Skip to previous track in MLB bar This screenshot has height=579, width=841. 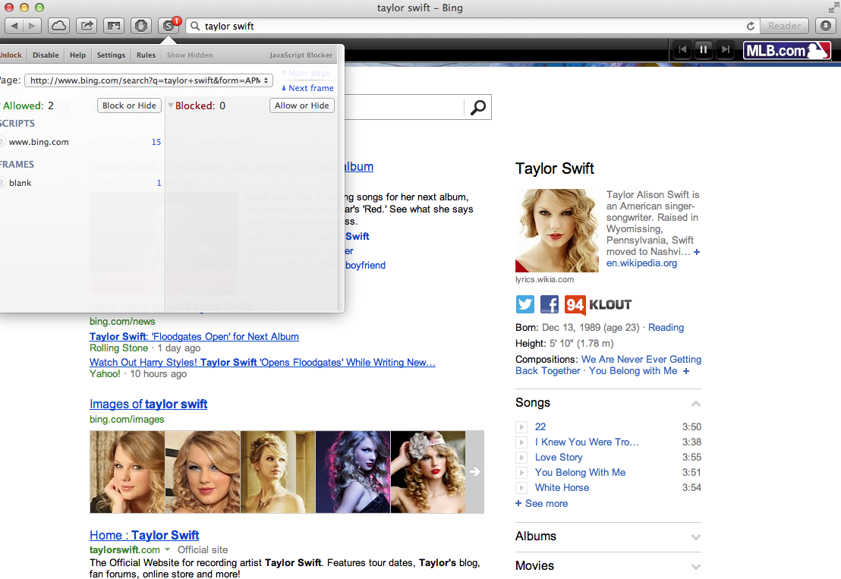coord(682,50)
